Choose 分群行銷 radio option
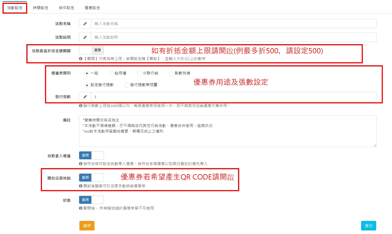Image resolution: width=392 pixels, height=234 pixels. [x=139, y=73]
